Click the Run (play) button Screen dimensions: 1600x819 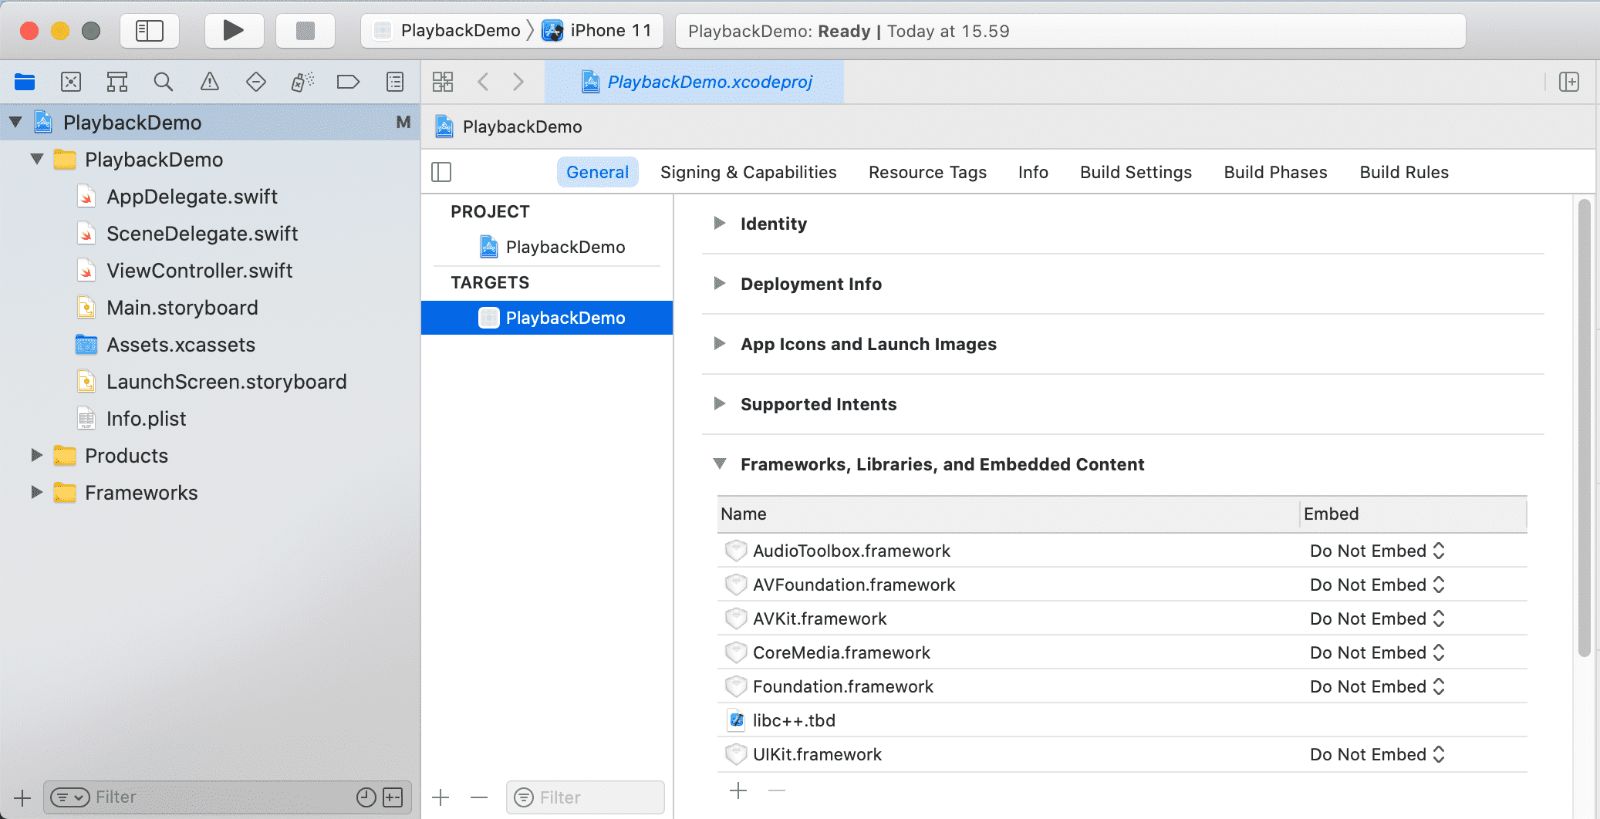tap(233, 31)
